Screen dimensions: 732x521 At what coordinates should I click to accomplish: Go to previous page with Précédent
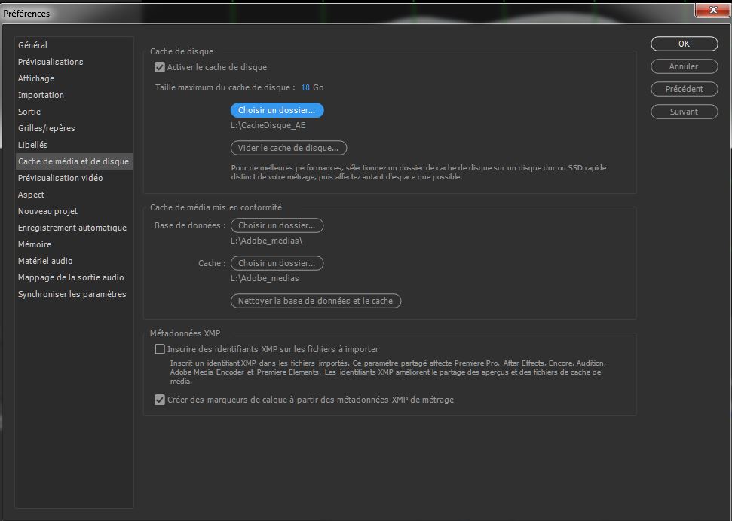pos(684,89)
